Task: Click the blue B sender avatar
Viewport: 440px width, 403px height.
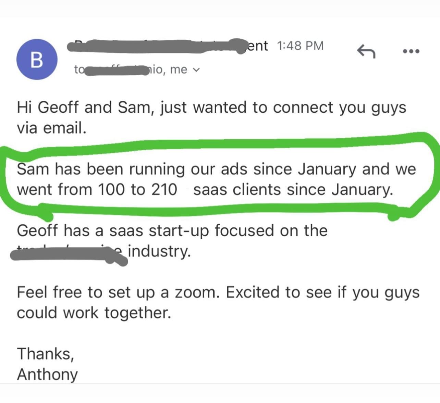Action: 37,60
